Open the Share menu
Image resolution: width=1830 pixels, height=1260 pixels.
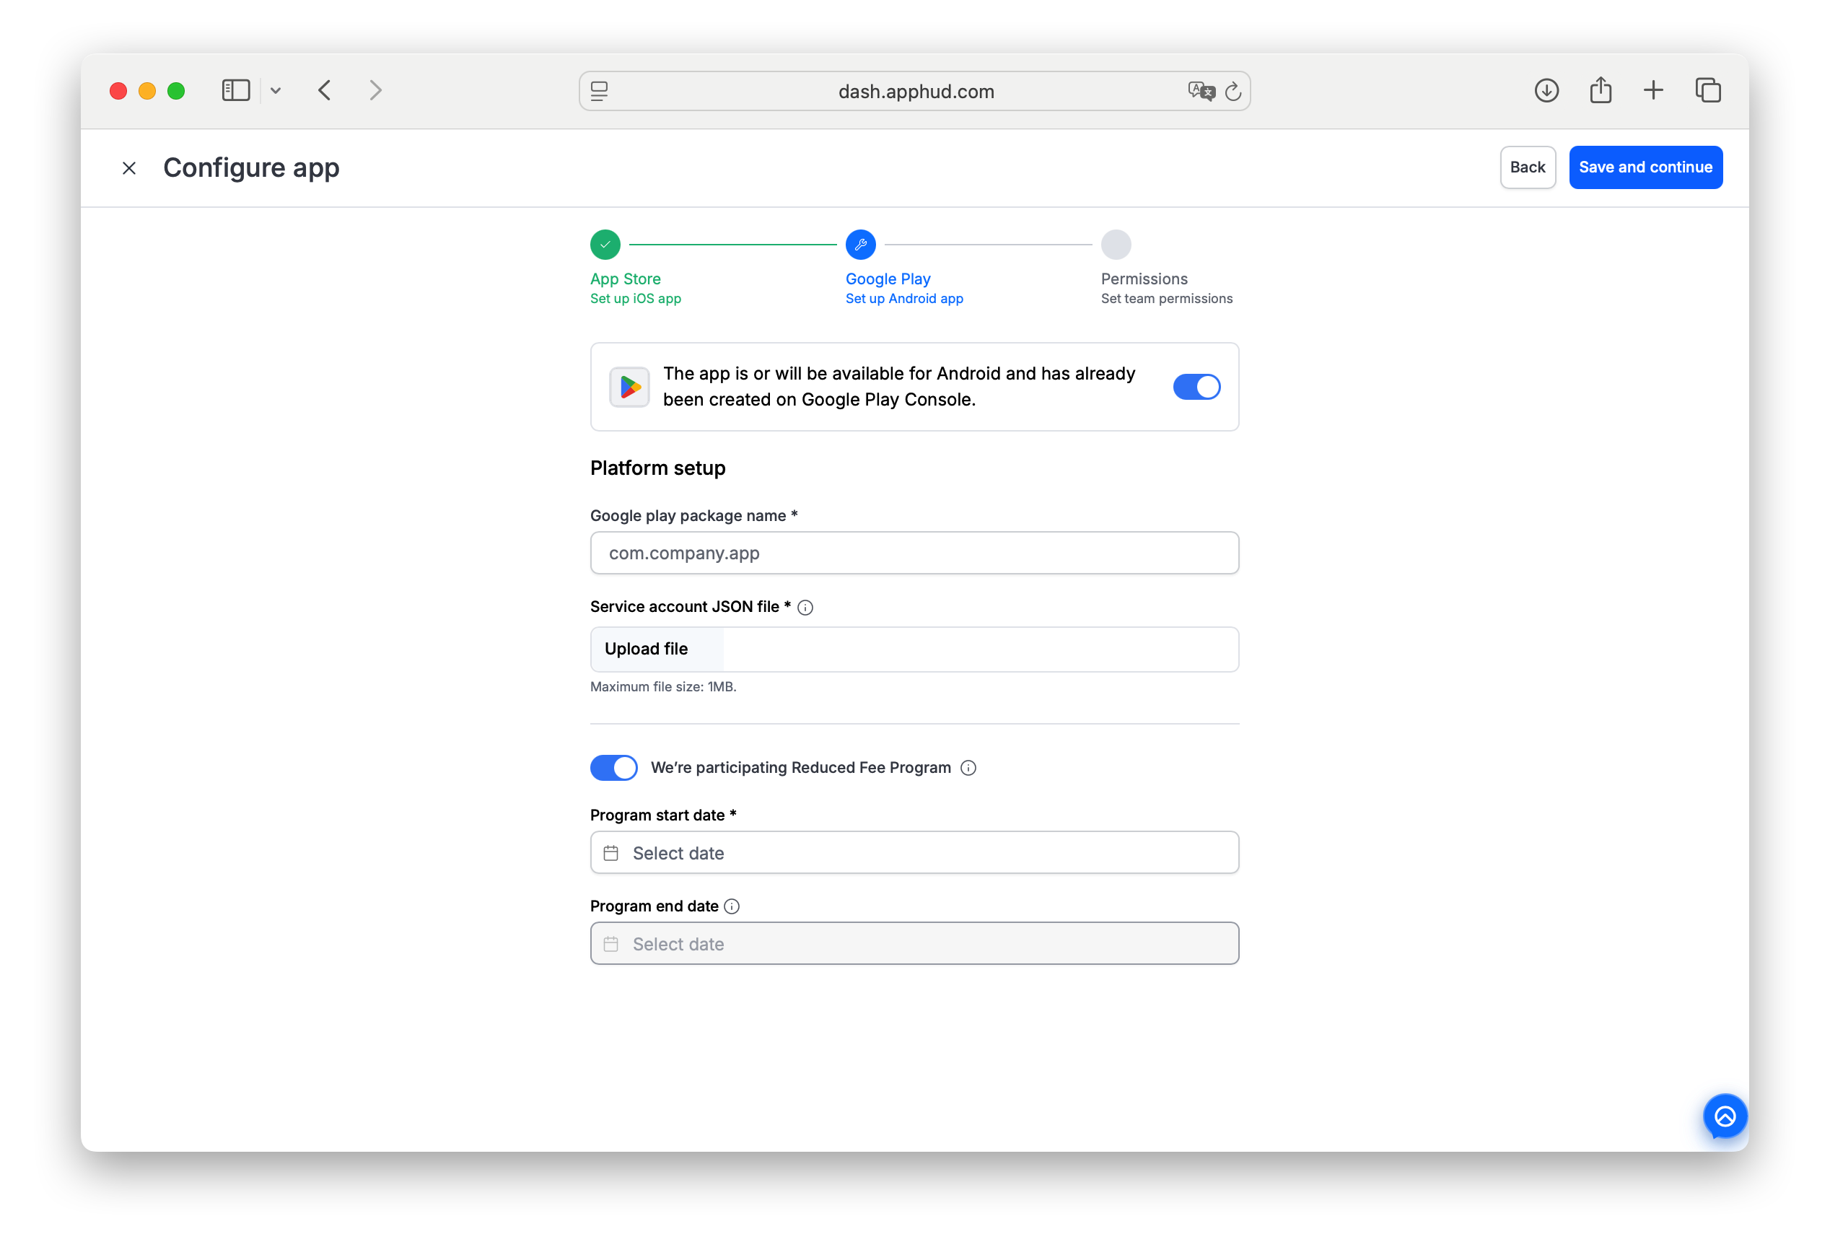(x=1601, y=89)
